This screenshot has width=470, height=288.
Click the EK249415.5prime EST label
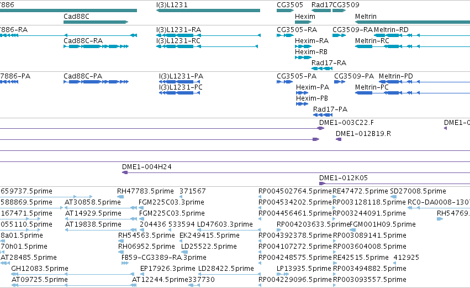(209, 235)
